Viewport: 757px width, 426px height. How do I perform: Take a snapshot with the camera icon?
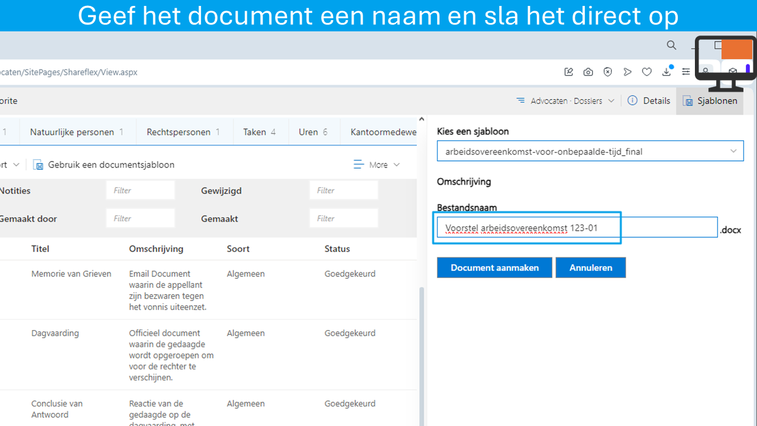pyautogui.click(x=588, y=72)
